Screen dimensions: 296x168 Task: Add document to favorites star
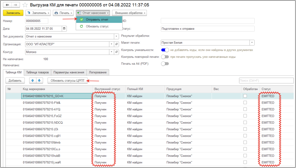25,5
